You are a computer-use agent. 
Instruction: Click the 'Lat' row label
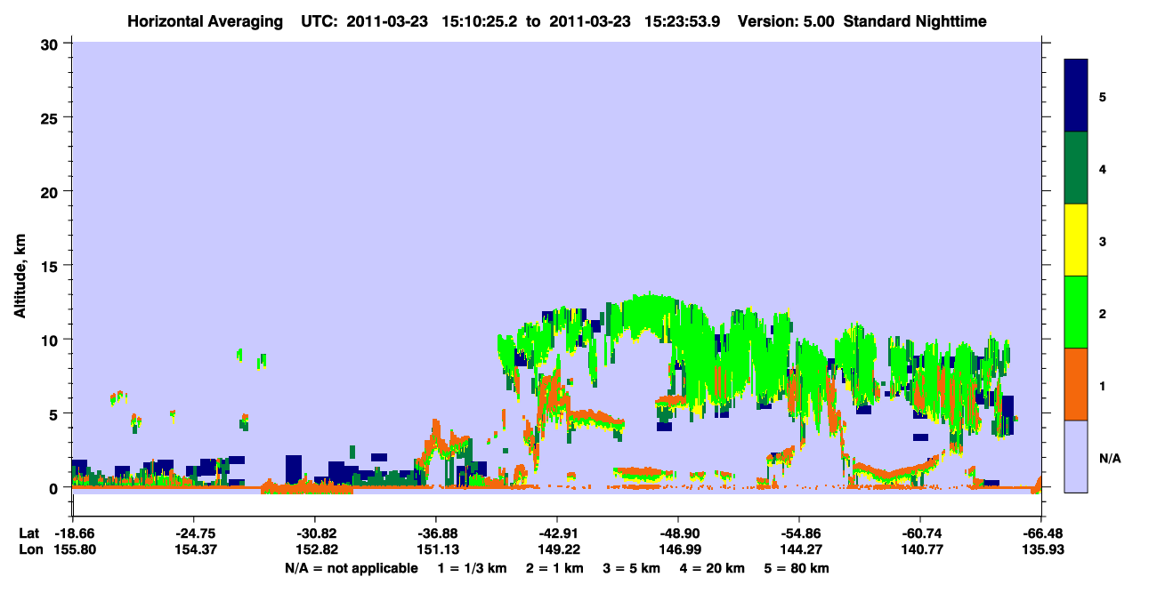pos(28,533)
